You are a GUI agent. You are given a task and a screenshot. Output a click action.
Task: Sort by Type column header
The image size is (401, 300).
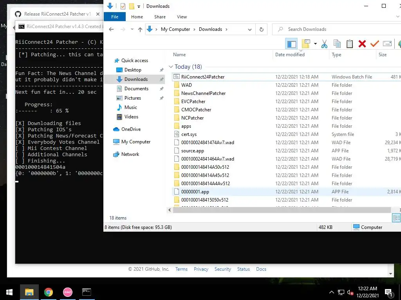336,55
